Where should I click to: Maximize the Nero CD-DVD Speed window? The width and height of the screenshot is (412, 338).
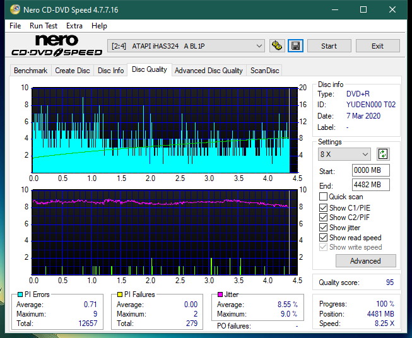pyautogui.click(x=363, y=9)
